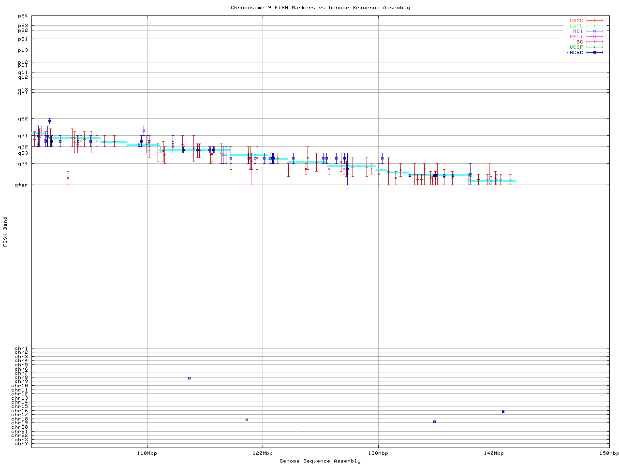Click the 150Mbp x-axis label
Image resolution: width=619 pixels, height=464 pixels.
609,453
